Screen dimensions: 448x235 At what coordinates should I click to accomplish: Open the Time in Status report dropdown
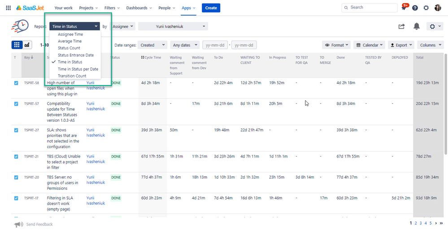(74, 26)
